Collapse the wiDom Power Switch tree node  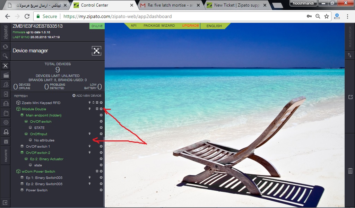click(x=18, y=172)
